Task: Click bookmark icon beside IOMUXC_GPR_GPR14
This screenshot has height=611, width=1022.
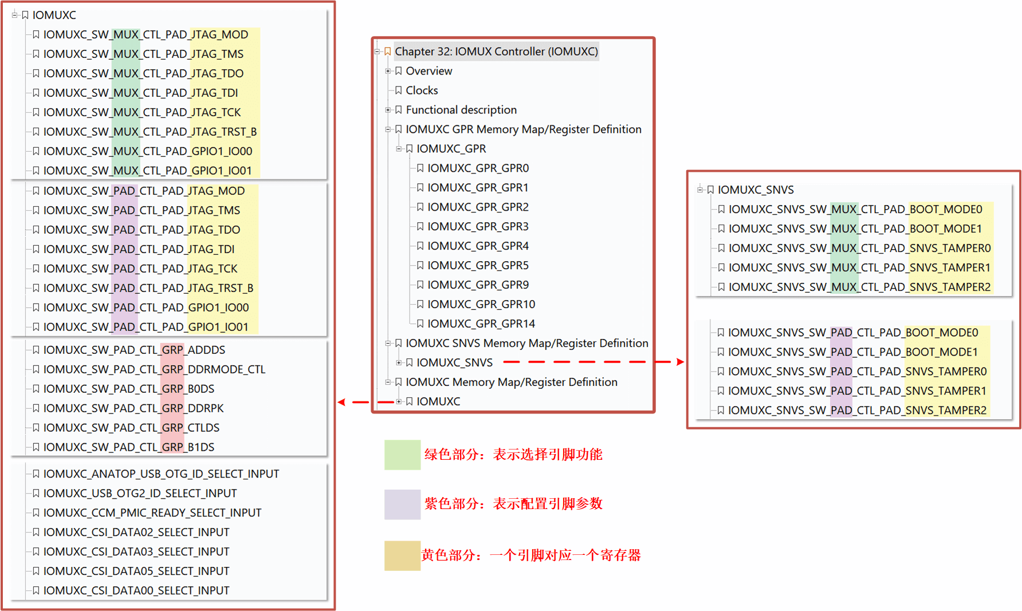Action: pos(420,324)
